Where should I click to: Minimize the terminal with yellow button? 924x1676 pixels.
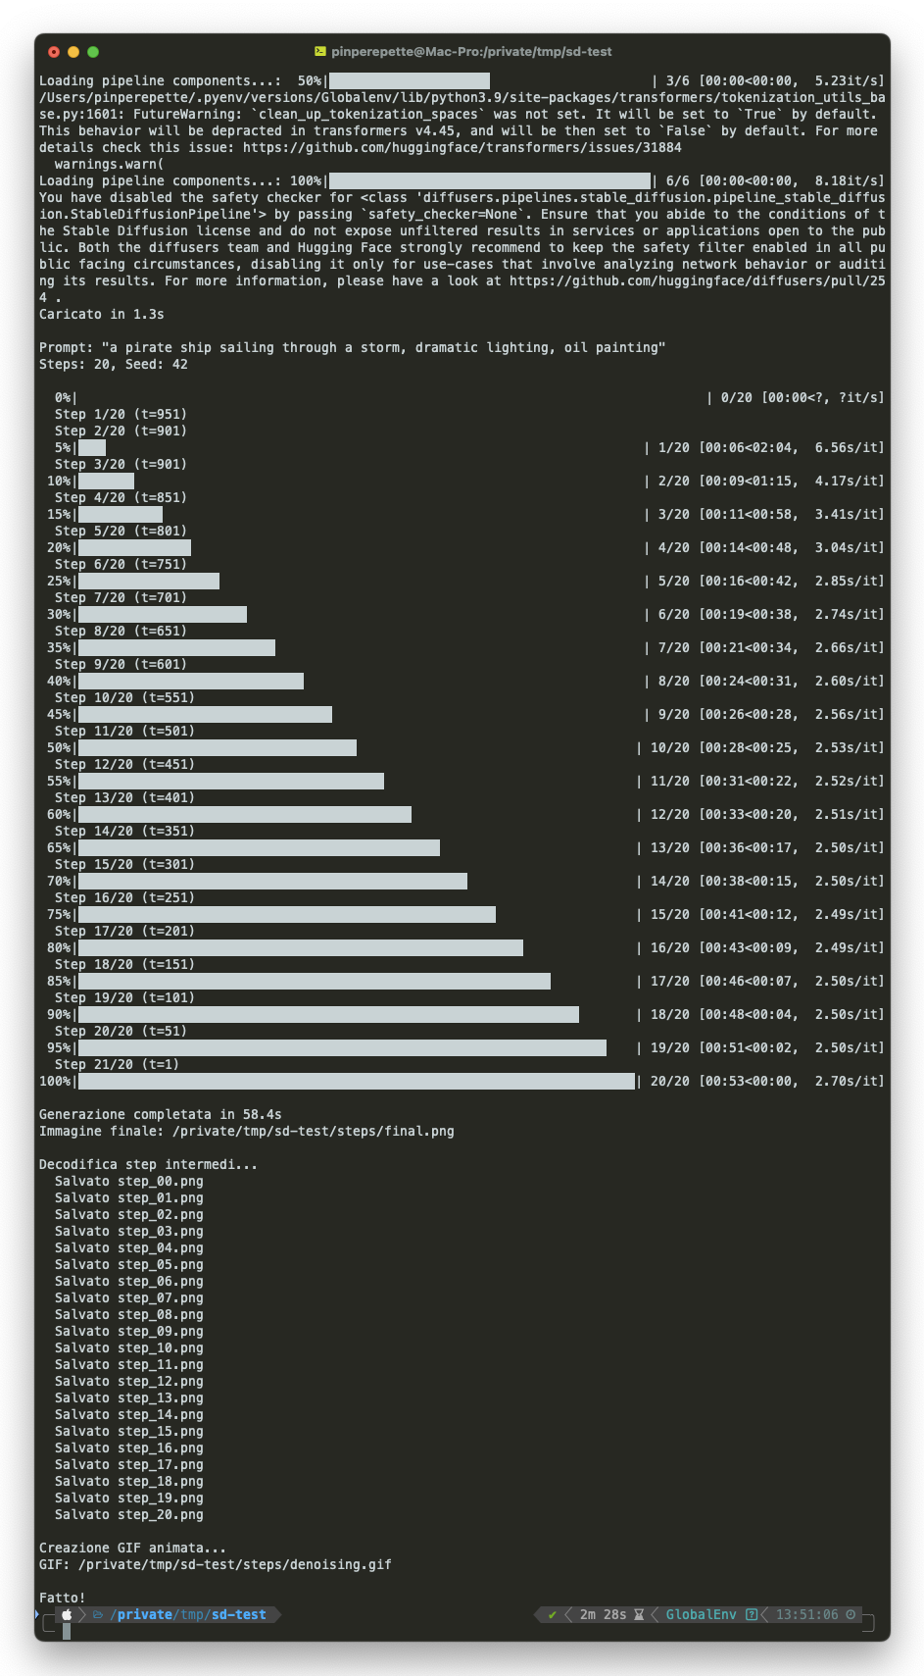tap(73, 52)
